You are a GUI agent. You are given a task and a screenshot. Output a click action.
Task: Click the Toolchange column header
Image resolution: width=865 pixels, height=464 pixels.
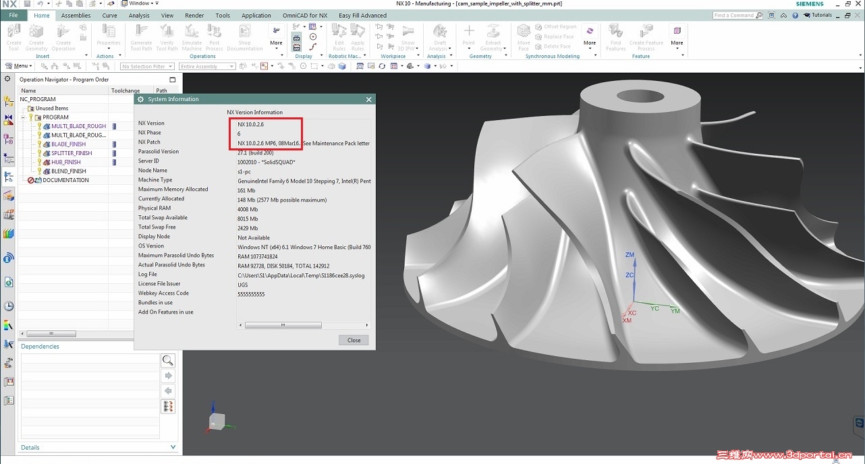[125, 90]
